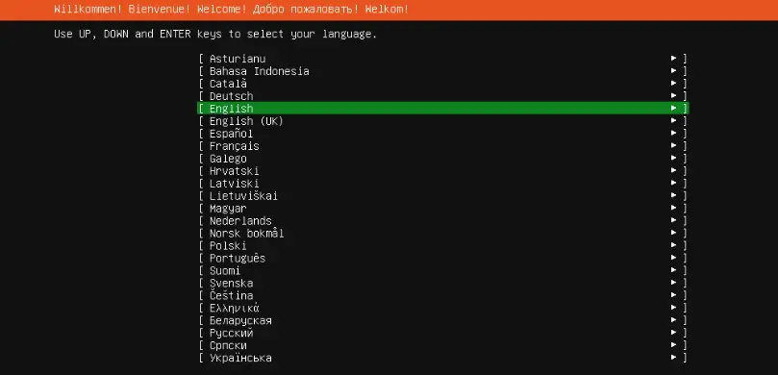Click the arrow on Lietuviškai row

673,195
